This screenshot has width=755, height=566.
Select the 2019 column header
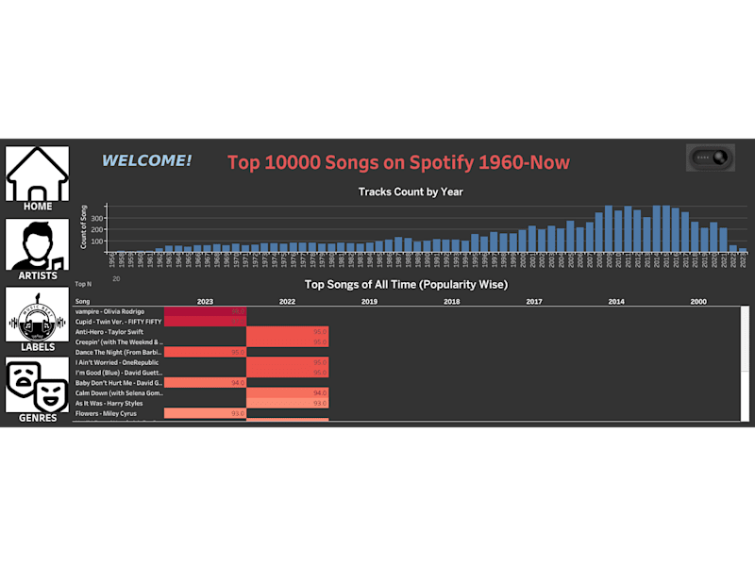pos(369,301)
